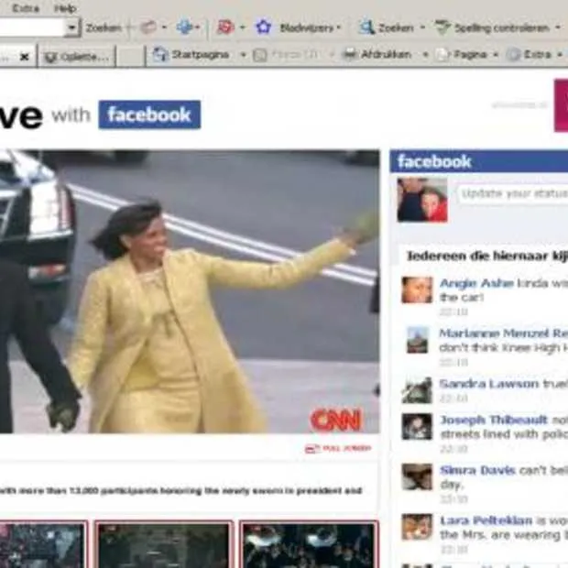Open a new blank tab
The height and width of the screenshot is (568, 568).
pos(130,57)
